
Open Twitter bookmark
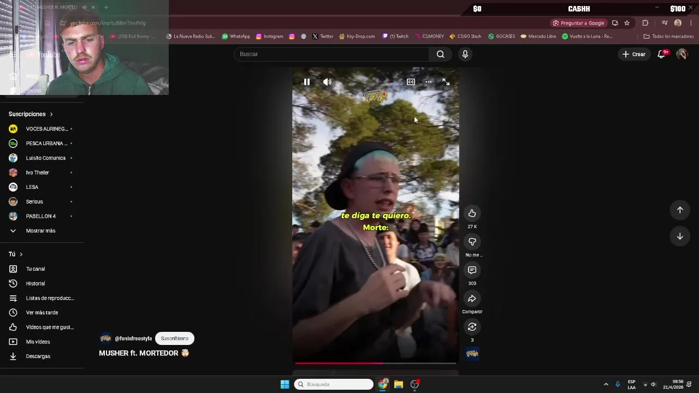click(x=323, y=37)
